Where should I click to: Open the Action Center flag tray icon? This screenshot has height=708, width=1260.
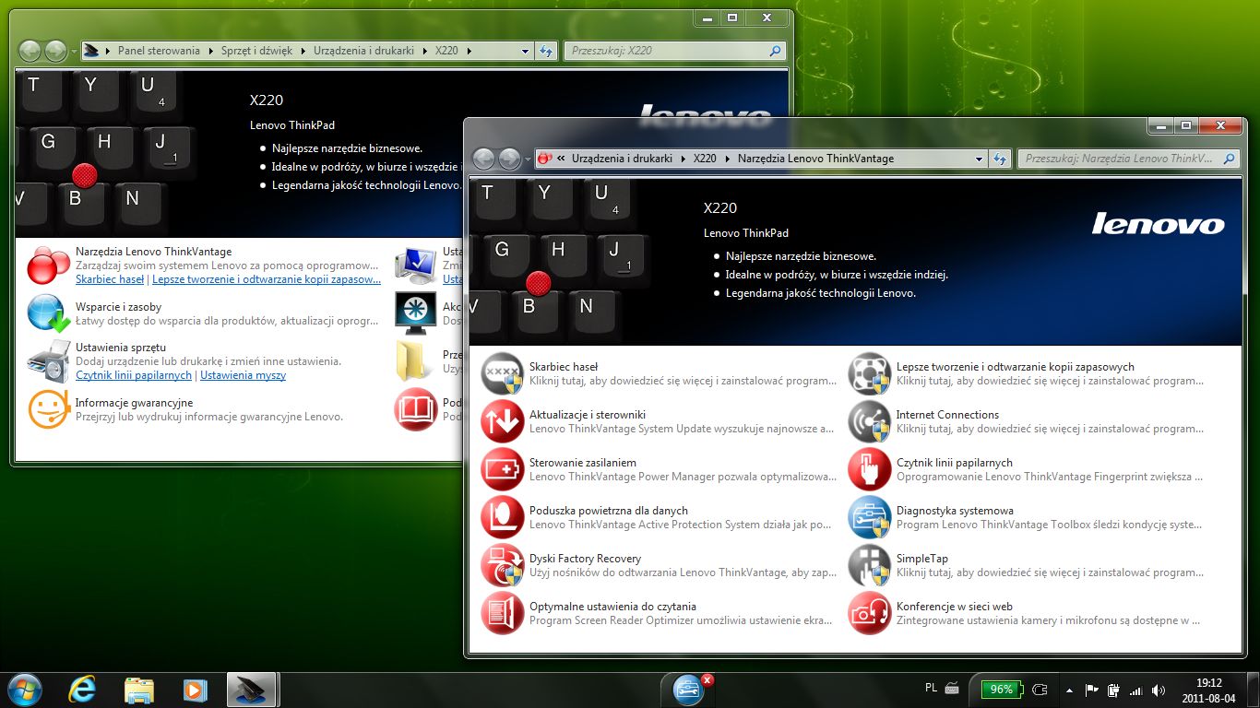tap(1091, 690)
